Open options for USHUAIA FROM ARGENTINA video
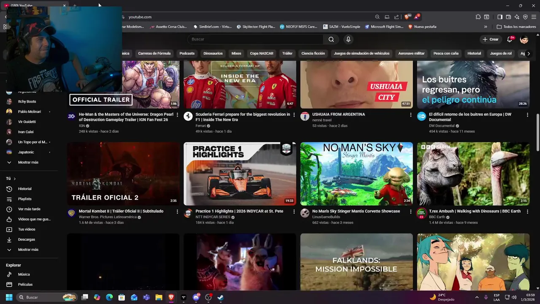Viewport: 540px width, 304px height. pos(410,115)
